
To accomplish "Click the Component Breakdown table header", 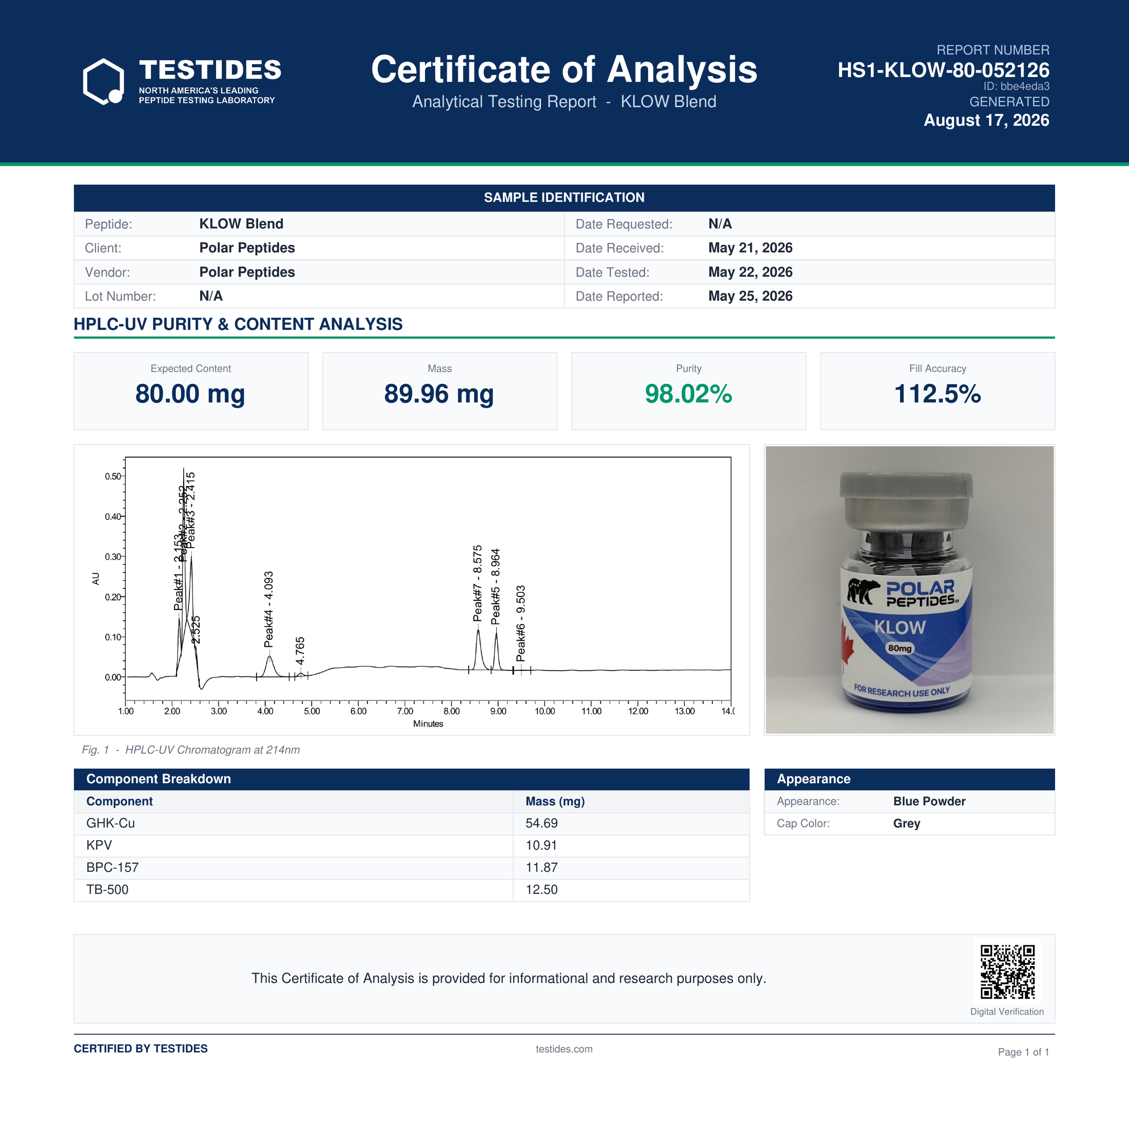I will [x=412, y=779].
